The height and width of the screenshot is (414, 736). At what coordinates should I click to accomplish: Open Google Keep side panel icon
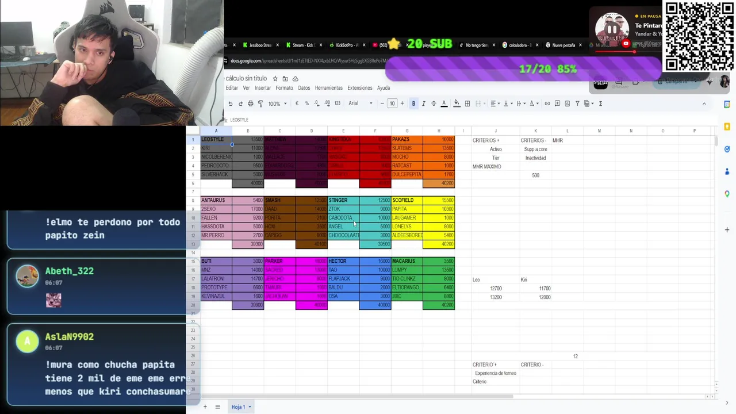click(x=727, y=126)
